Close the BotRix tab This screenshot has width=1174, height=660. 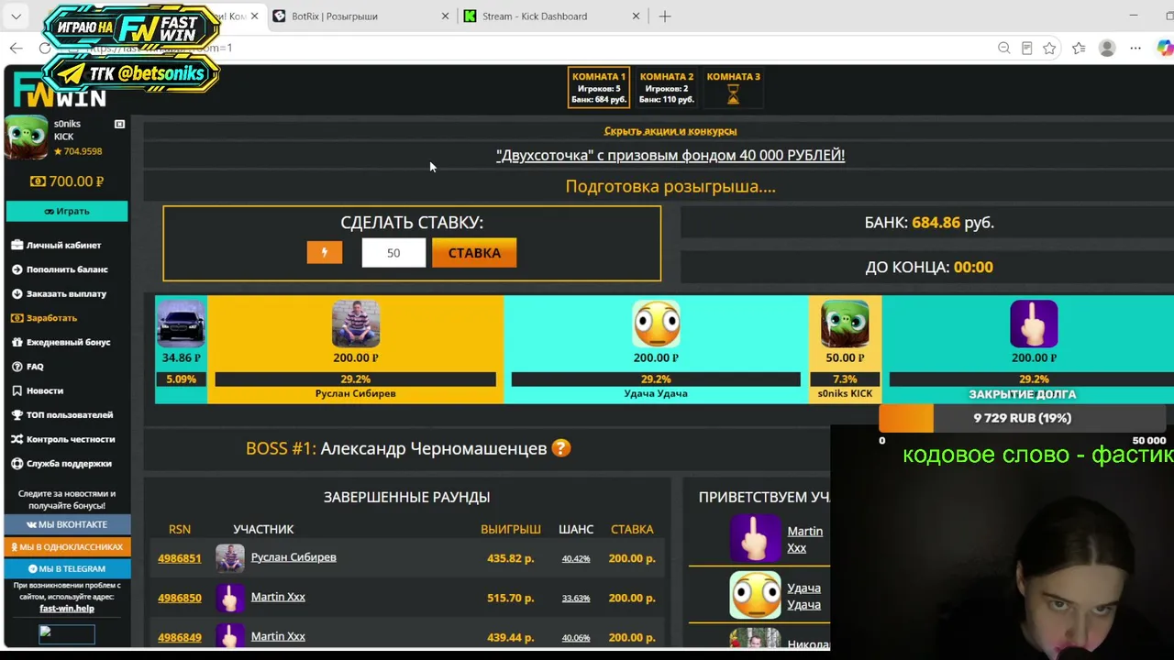[446, 16]
